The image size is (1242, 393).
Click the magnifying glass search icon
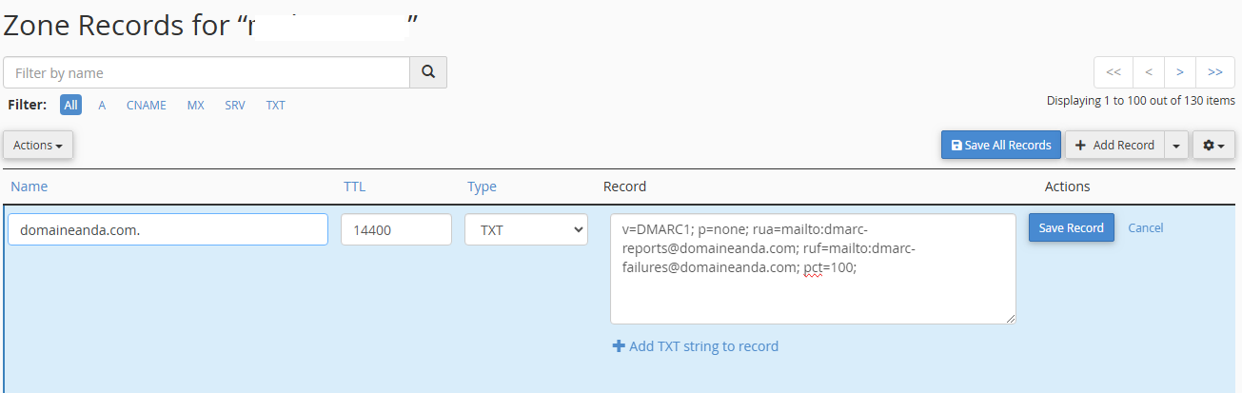click(x=428, y=72)
